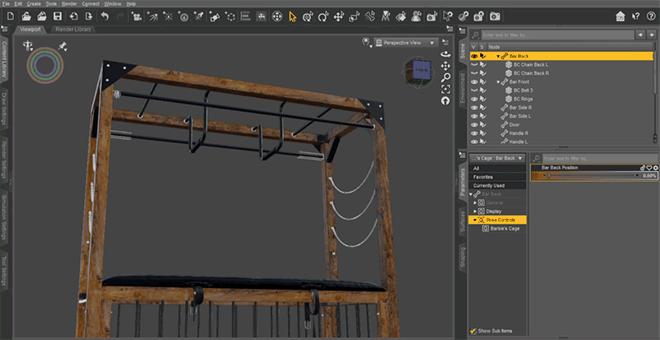Select the Translate tool four-arrow icon

[339, 16]
